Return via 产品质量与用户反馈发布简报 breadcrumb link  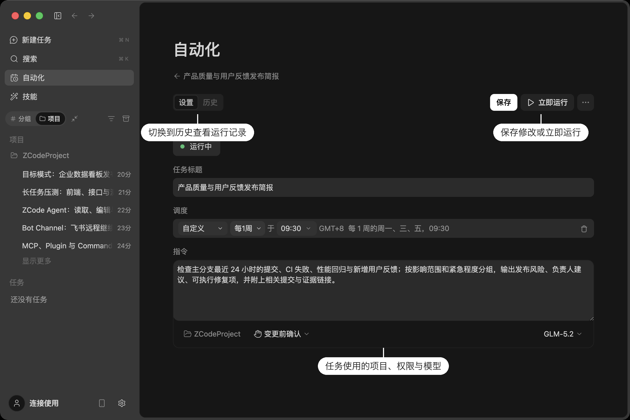(231, 76)
